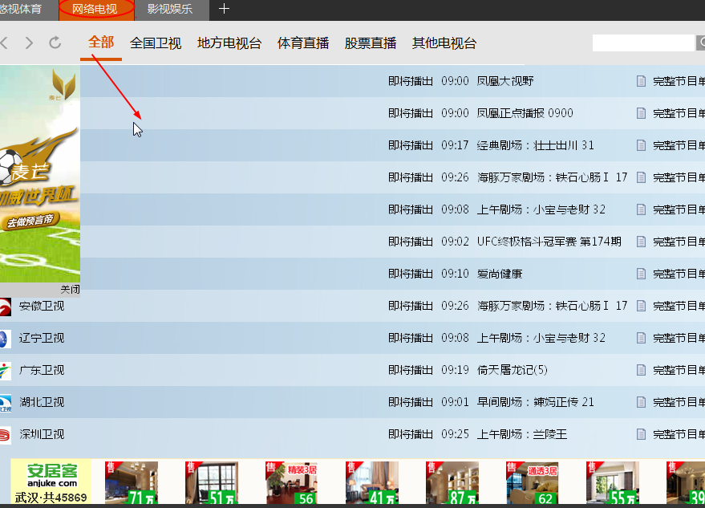This screenshot has height=508, width=705.
Task: Click schedule document icon in 凤凰大视野 row
Action: tap(641, 81)
